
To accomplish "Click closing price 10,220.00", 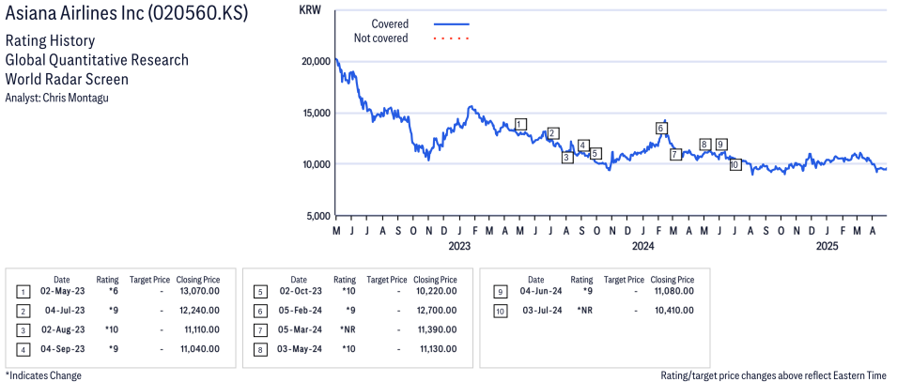I will (436, 292).
